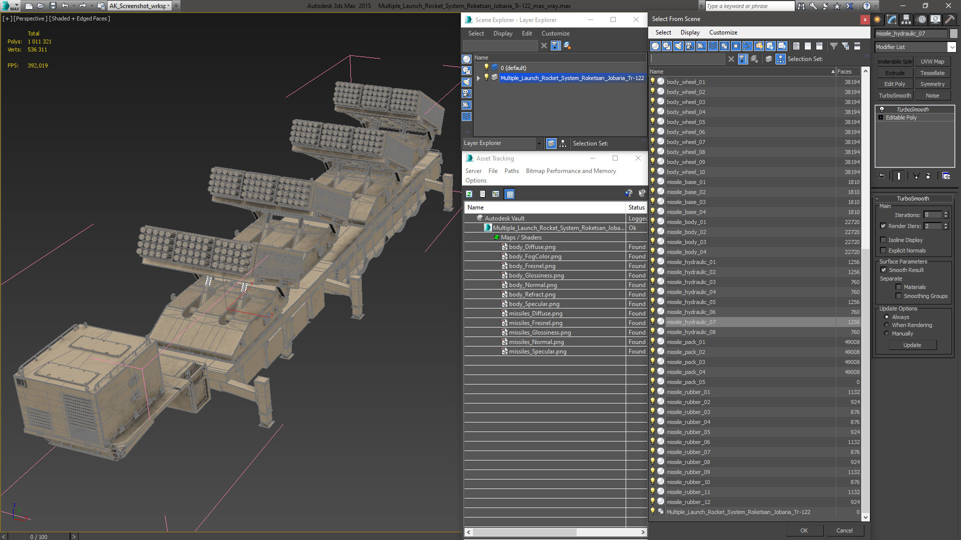Toggle the TurboSmooth modifier lightbulb in the stack
961x540 pixels.
pos(882,109)
